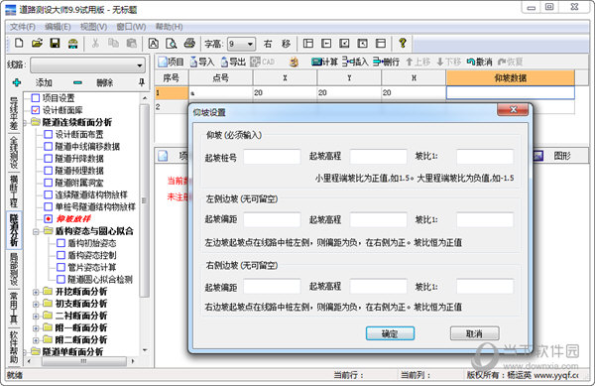The height and width of the screenshot is (386, 595).
Task: Insert a row with the 插入 button
Action: click(x=355, y=62)
